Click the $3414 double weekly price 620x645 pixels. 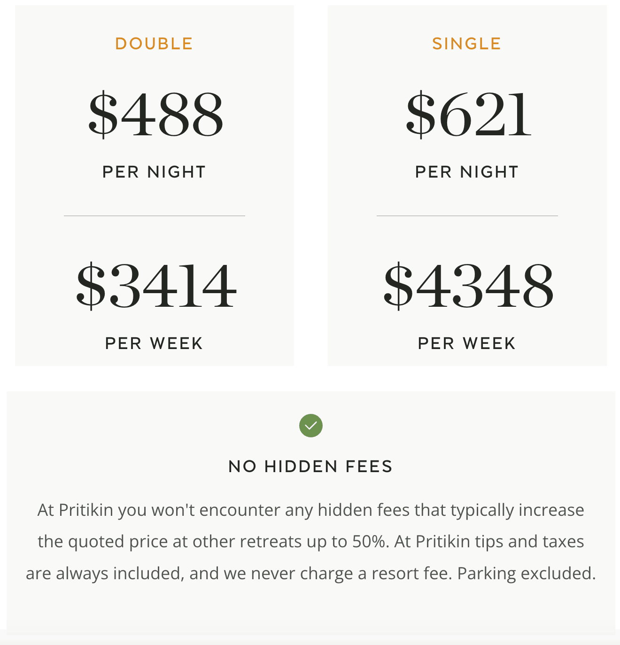pyautogui.click(x=156, y=286)
